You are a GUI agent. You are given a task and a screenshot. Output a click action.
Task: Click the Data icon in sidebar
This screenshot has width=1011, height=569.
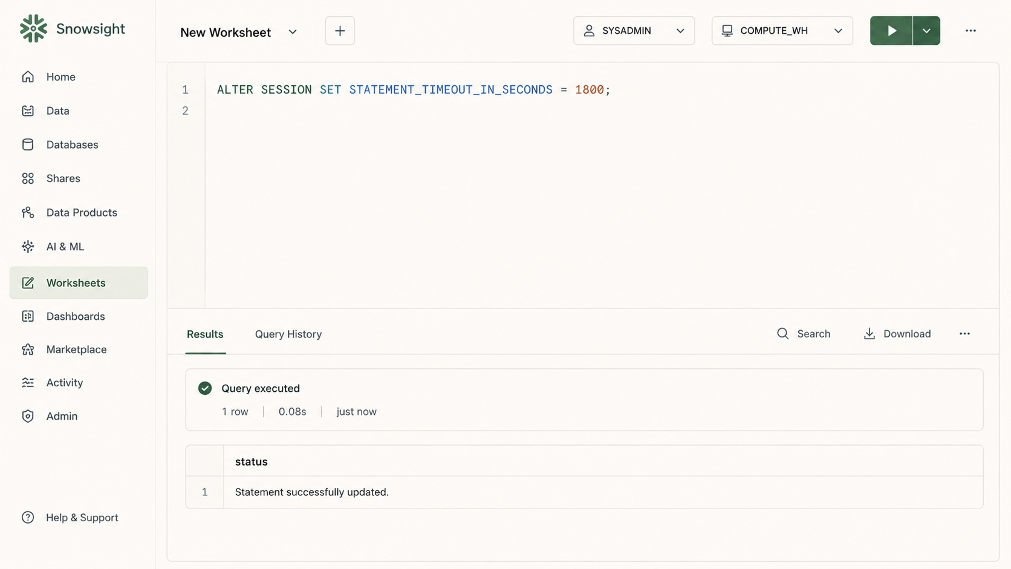28,111
